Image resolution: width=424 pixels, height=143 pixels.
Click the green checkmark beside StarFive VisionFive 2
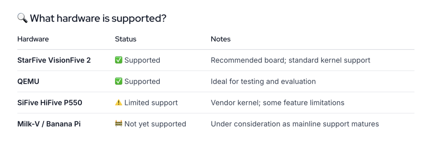[119, 60]
